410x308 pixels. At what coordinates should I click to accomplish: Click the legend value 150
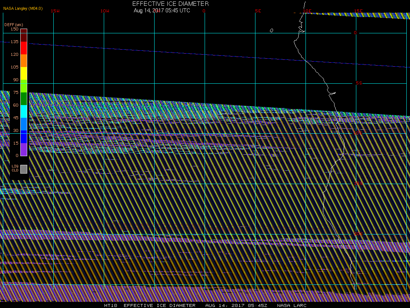point(15,29)
